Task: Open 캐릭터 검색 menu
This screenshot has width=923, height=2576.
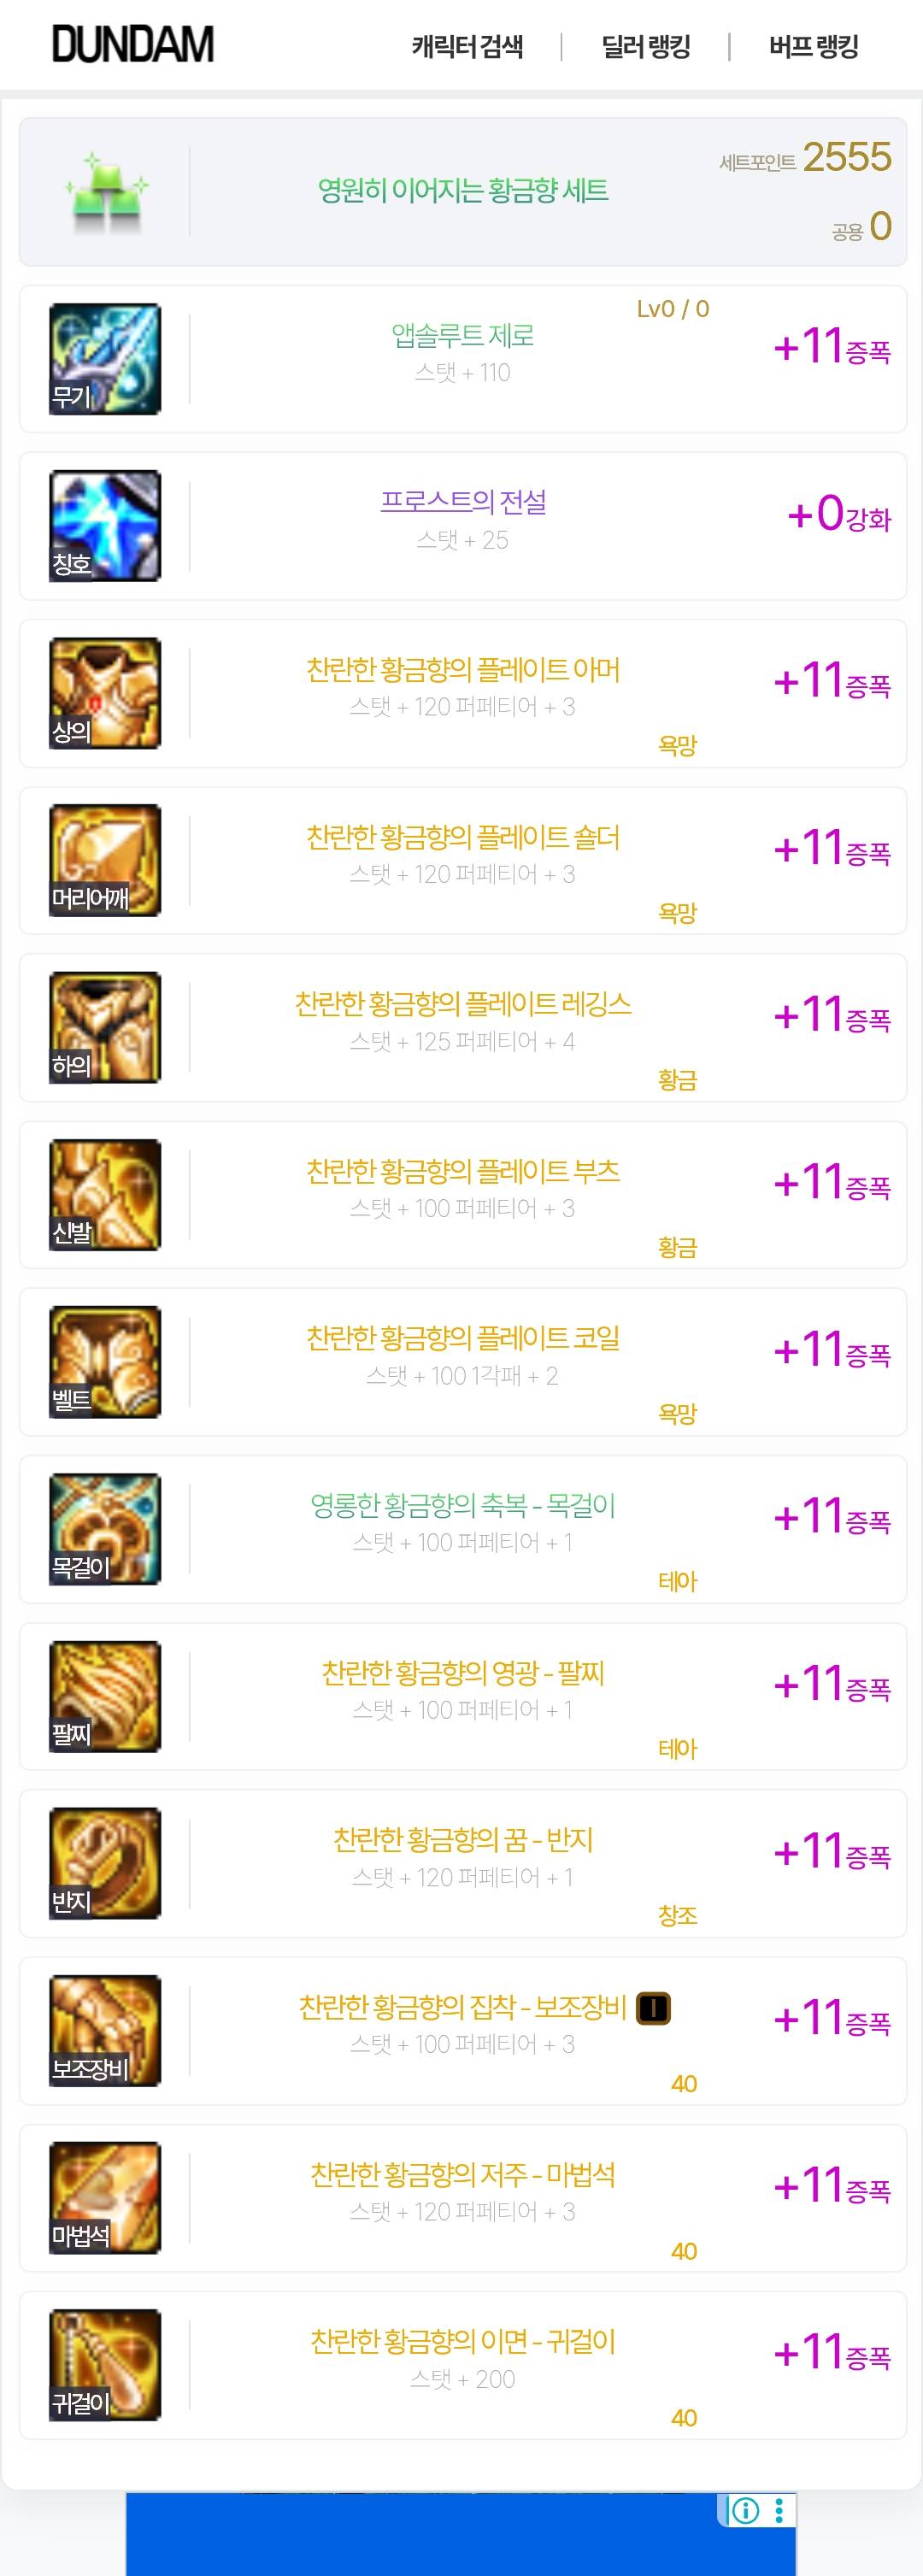Action: (467, 46)
